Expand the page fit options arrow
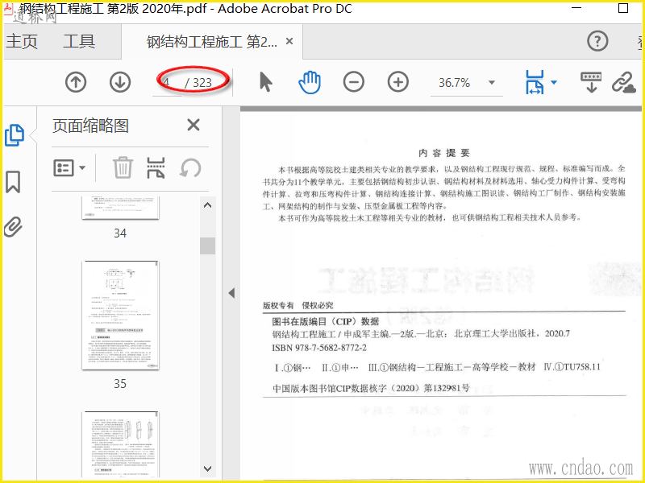Image resolution: width=645 pixels, height=483 pixels. pos(554,83)
